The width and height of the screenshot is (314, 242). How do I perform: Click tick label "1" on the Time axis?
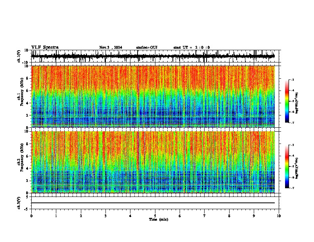click(56, 216)
